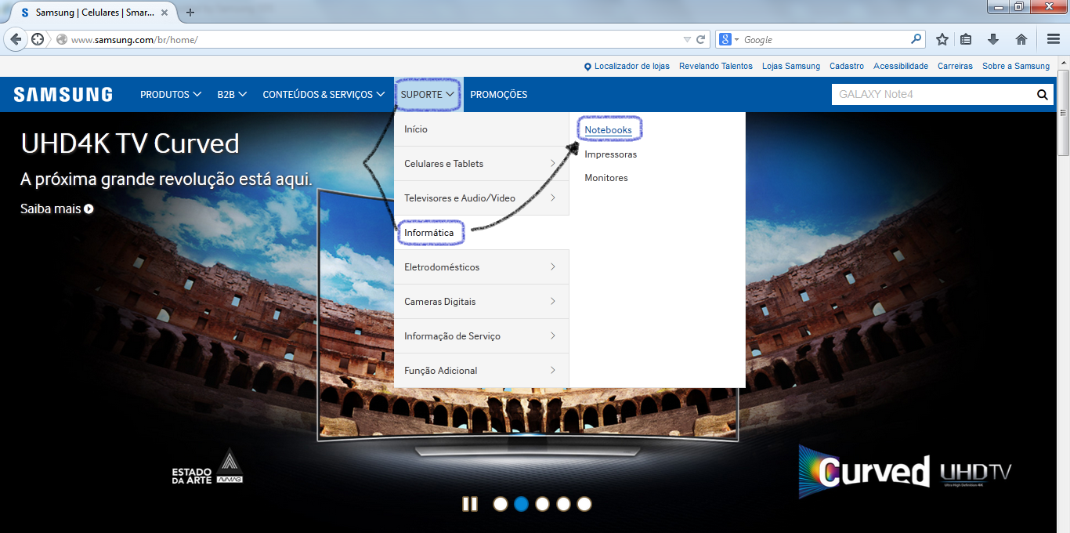Image resolution: width=1070 pixels, height=533 pixels.
Task: Open the PROMOÇÕES menu item
Action: [498, 94]
